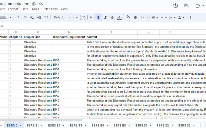206x128 pixels.
Task: Switch to the ESRS E1 sheet tab
Action: click(x=33, y=125)
